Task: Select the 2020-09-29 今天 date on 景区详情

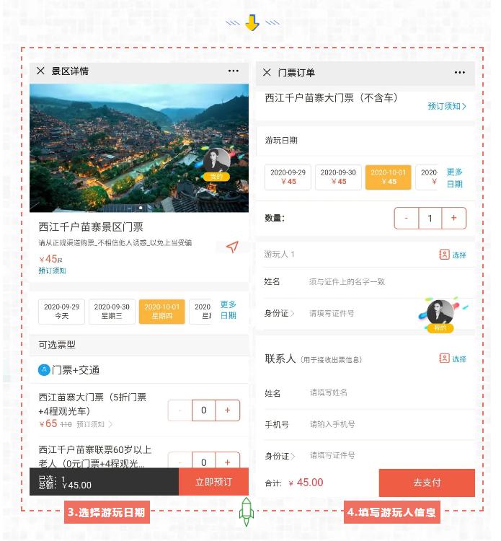Action: click(61, 312)
